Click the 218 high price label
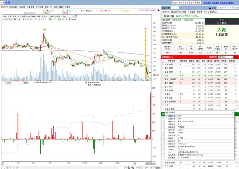This screenshot has width=239, height=169. (x=44, y=30)
